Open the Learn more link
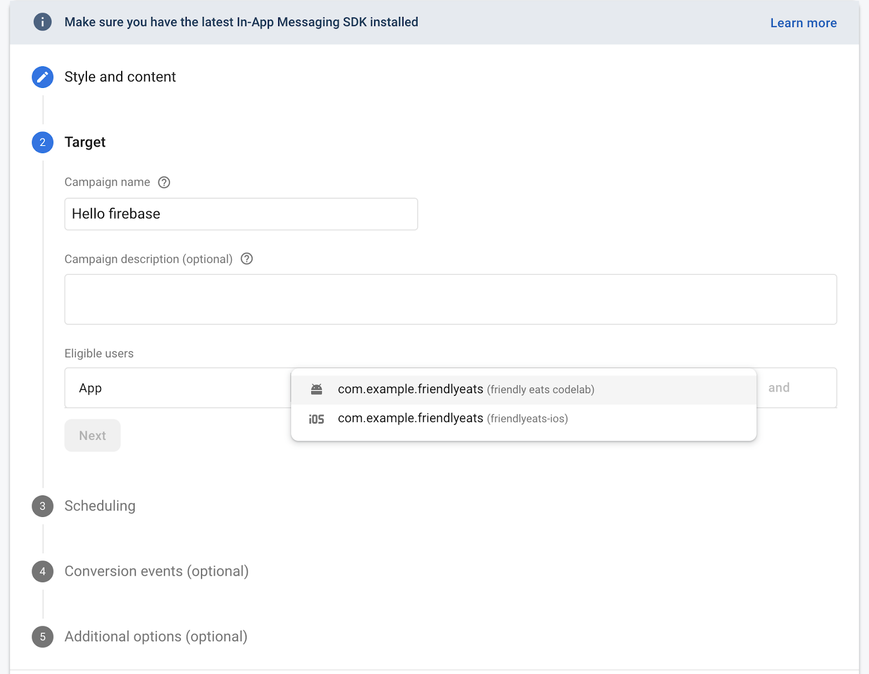The height and width of the screenshot is (674, 869). [x=803, y=23]
